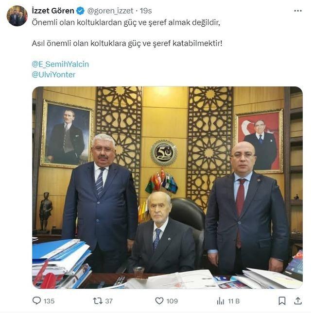Viewport: 311px width, 313px height.
Task: Click the 37 reposts count
Action: point(109,301)
